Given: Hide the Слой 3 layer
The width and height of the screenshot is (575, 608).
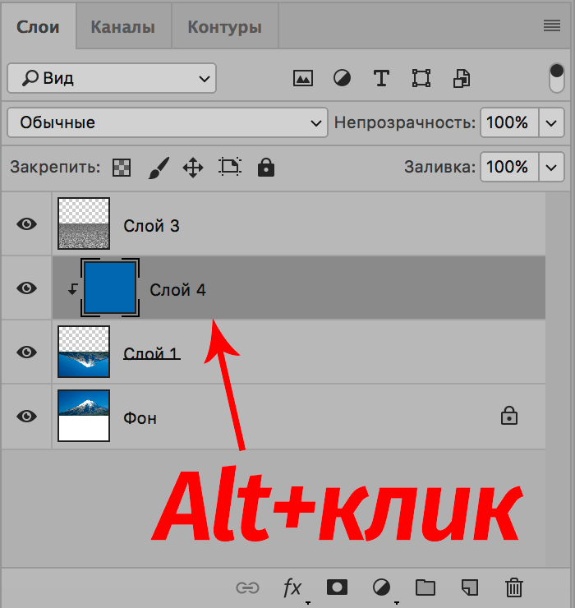Looking at the screenshot, I should tap(27, 223).
